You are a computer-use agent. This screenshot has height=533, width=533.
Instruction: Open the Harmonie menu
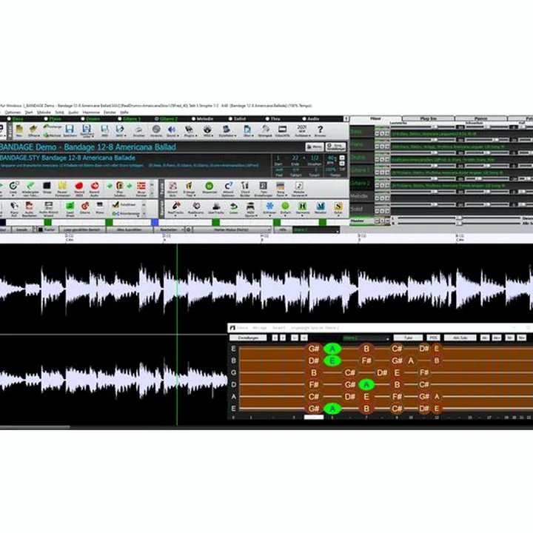pyautogui.click(x=91, y=113)
